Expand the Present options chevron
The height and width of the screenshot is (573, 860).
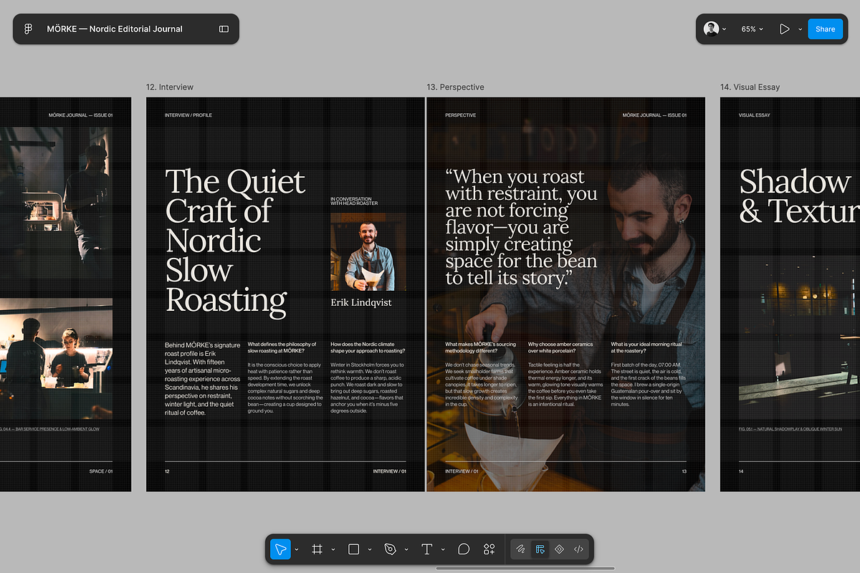click(799, 29)
